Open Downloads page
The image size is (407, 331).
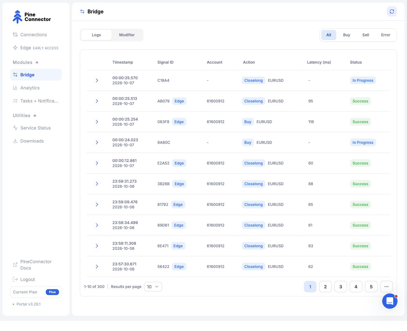[x=36, y=141]
